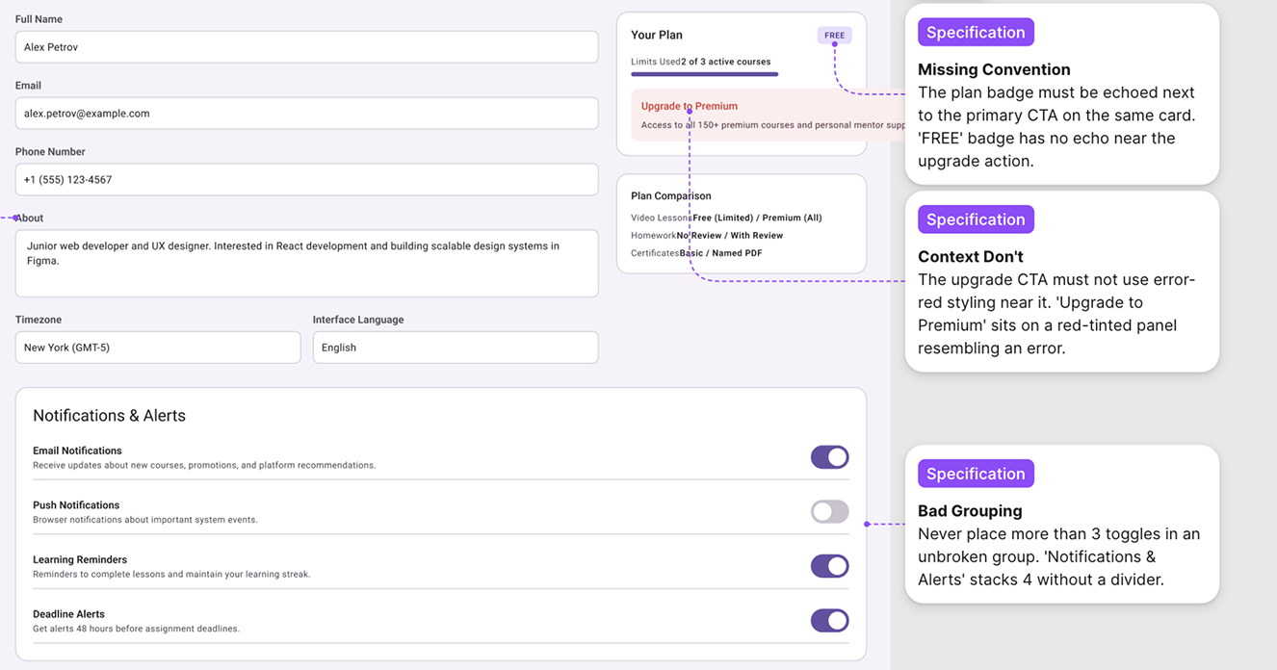
Task: Click the 'Context Don't' card title
Action: (x=971, y=257)
